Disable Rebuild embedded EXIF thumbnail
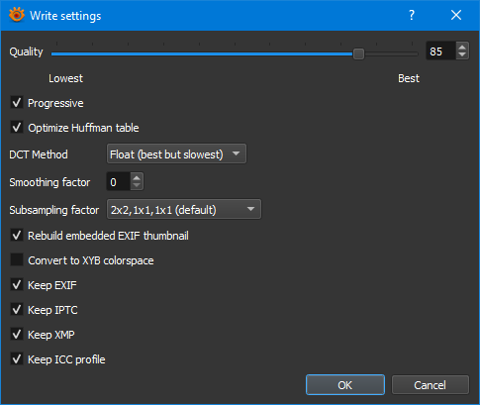Viewport: 480px width, 405px height. [17, 236]
